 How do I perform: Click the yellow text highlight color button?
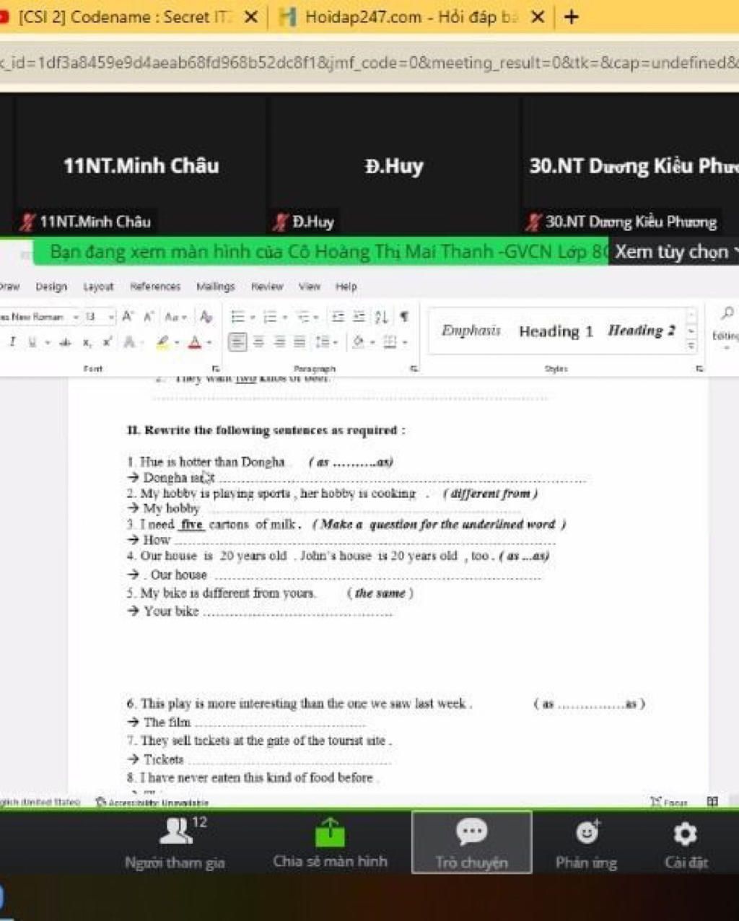[164, 342]
